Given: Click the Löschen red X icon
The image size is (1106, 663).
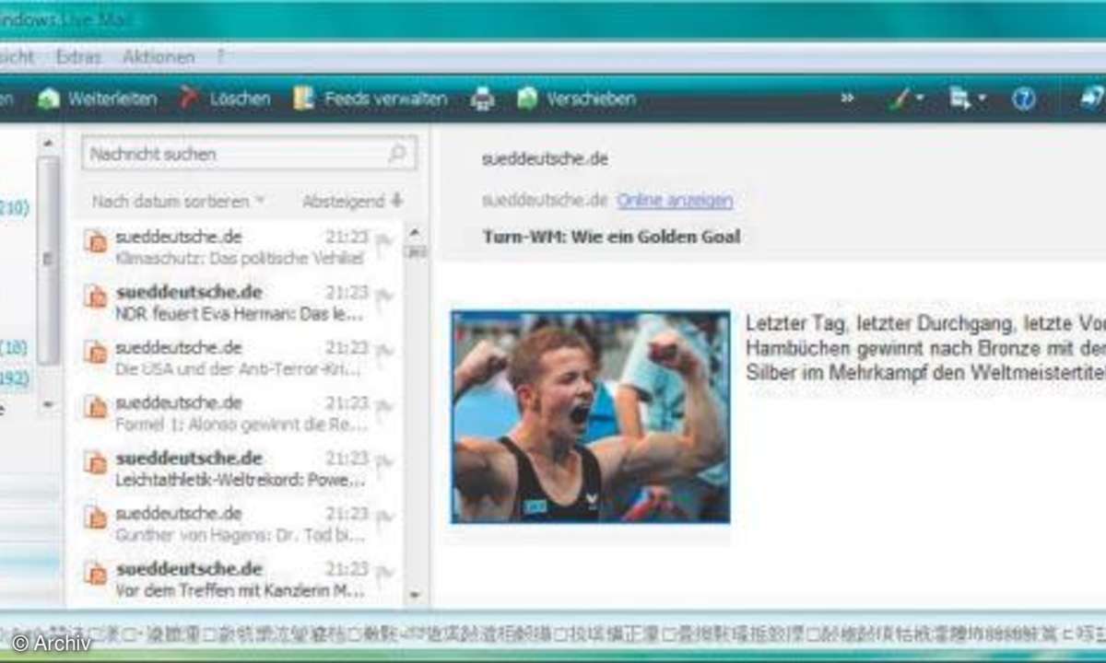Looking at the screenshot, I should (x=190, y=98).
